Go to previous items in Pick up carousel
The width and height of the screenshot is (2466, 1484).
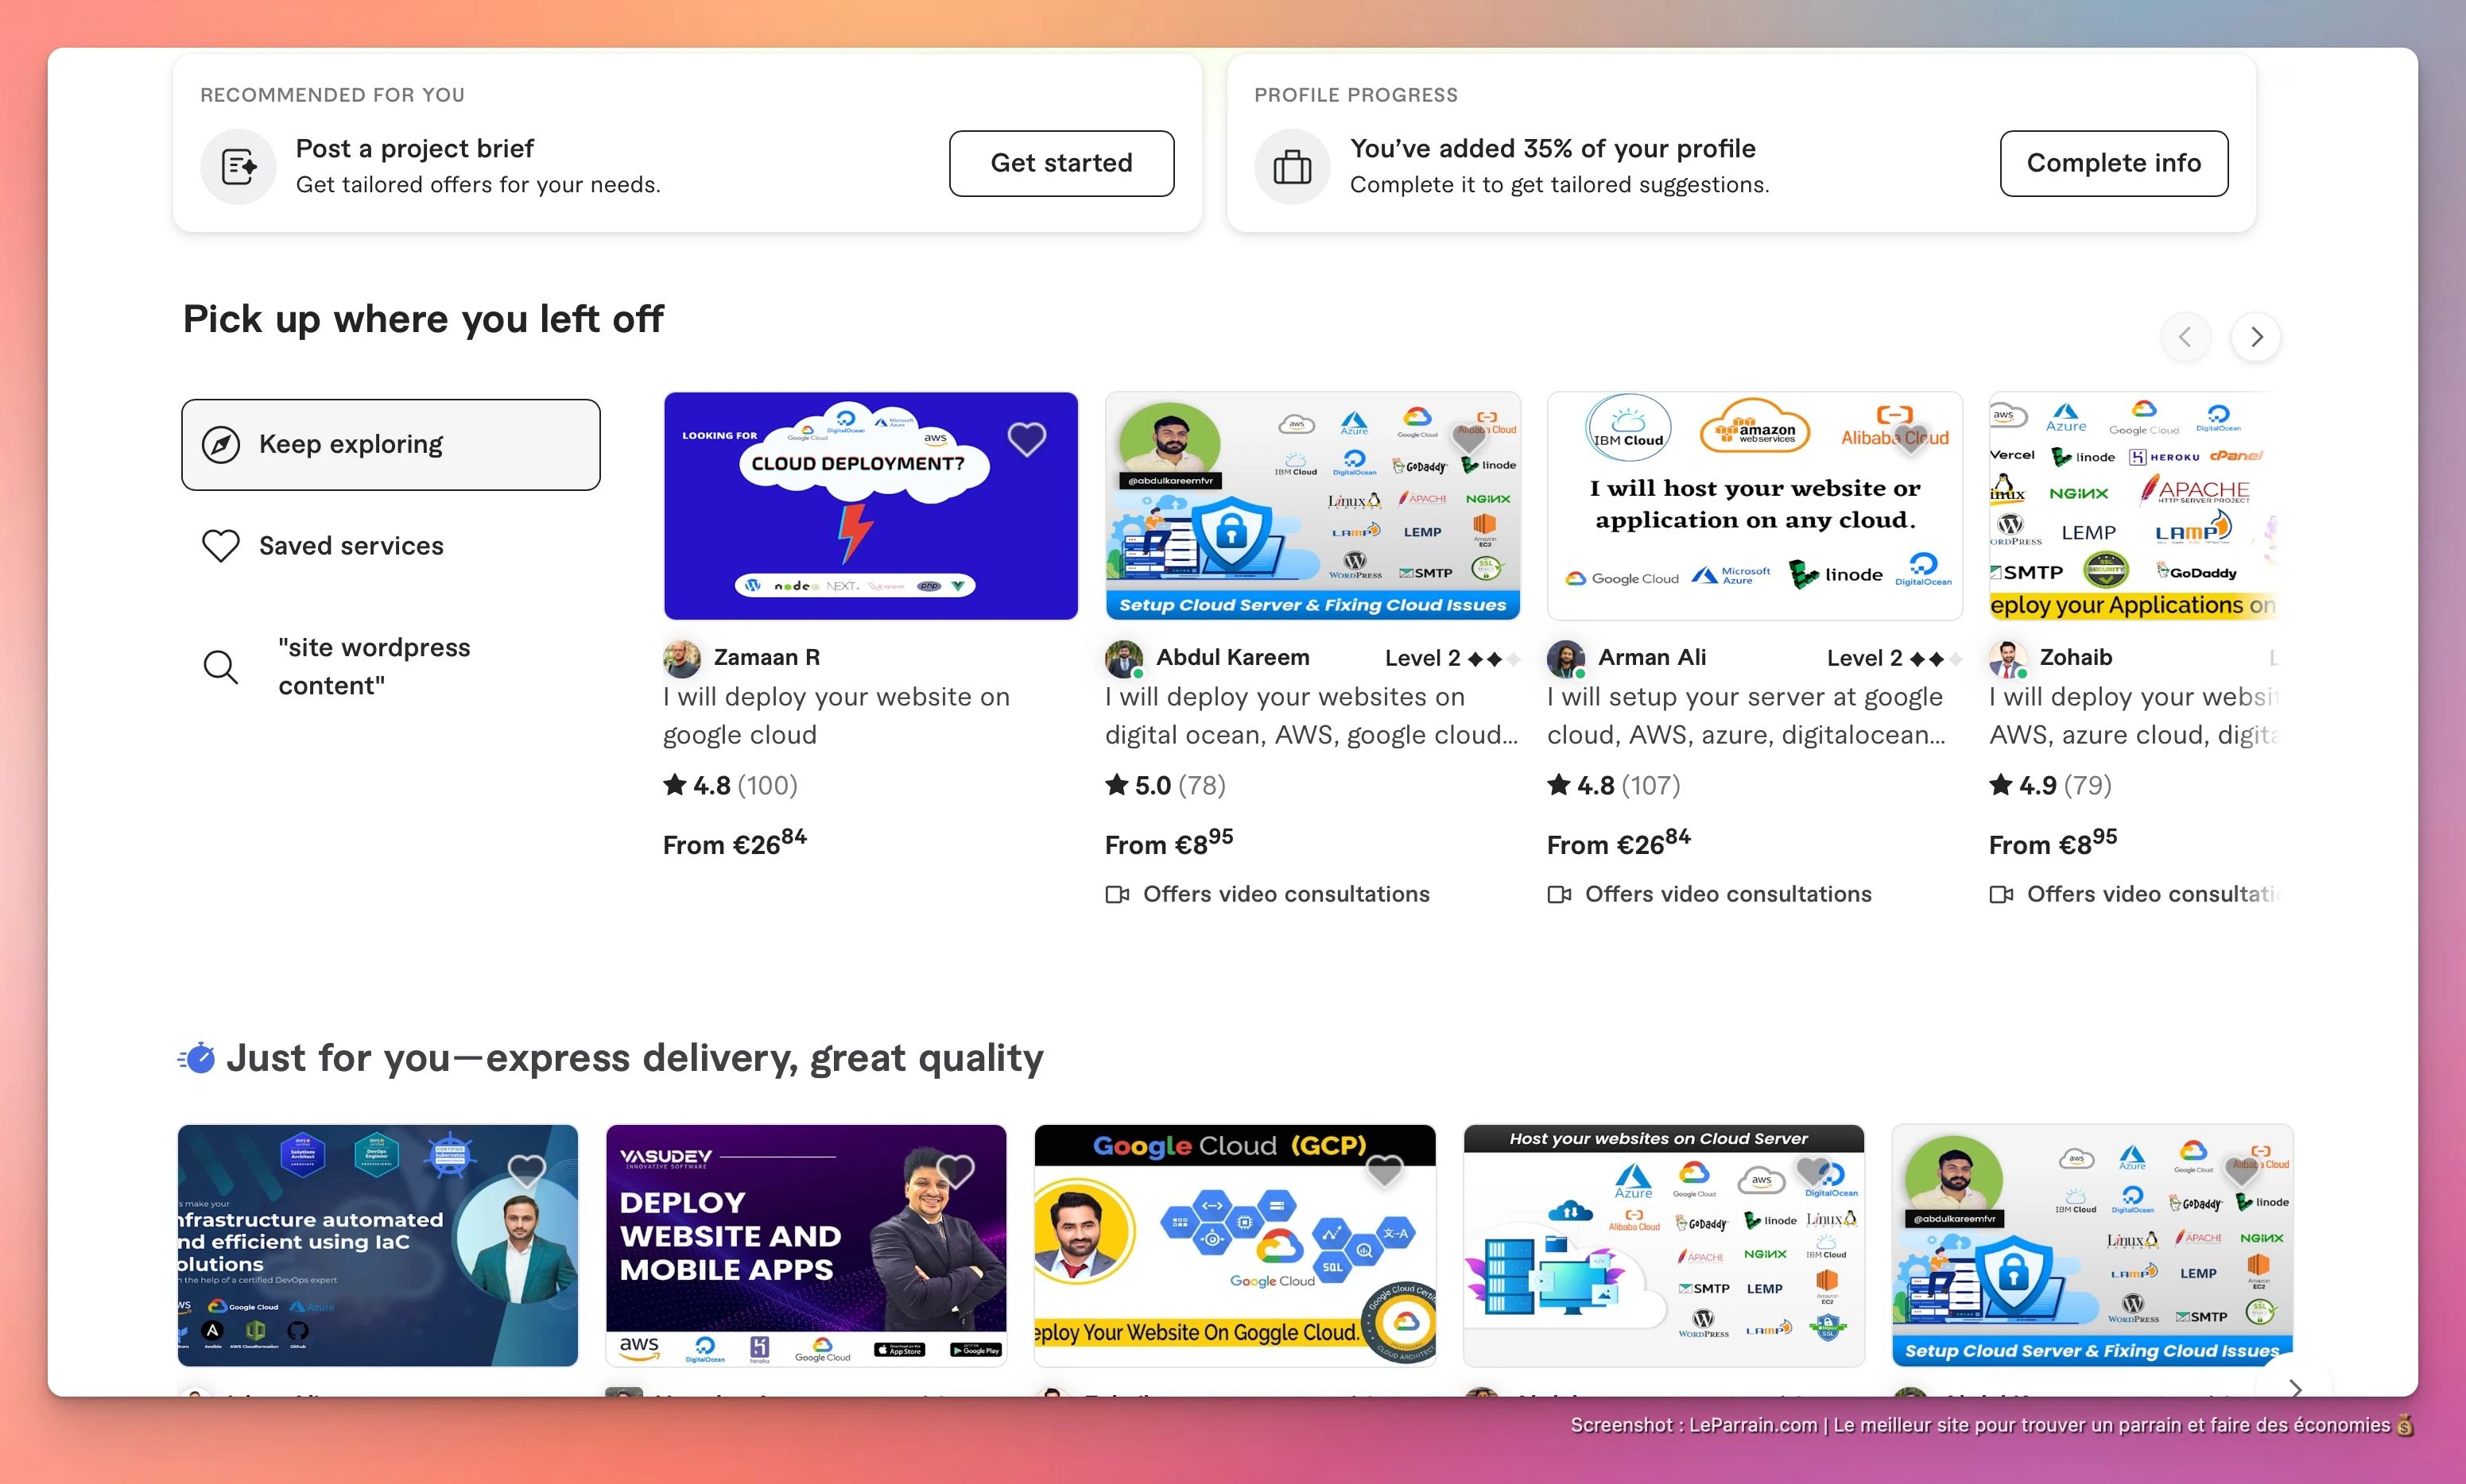click(2185, 337)
